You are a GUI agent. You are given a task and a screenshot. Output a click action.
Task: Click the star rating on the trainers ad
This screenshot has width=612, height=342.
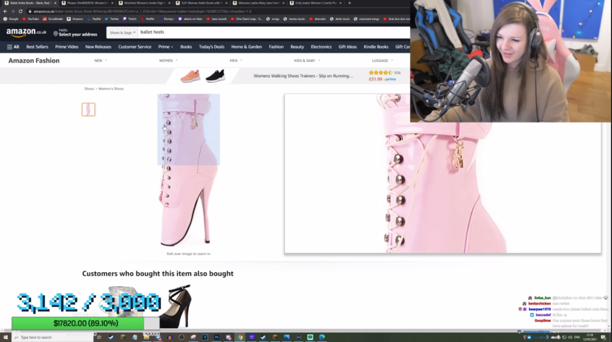(x=380, y=73)
